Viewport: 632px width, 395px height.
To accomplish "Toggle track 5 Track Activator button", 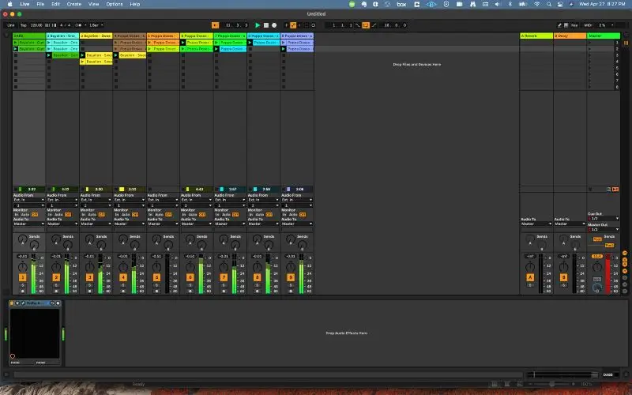I will tap(156, 277).
